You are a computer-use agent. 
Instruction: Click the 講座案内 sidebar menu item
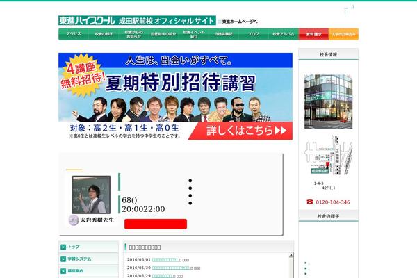point(88,271)
